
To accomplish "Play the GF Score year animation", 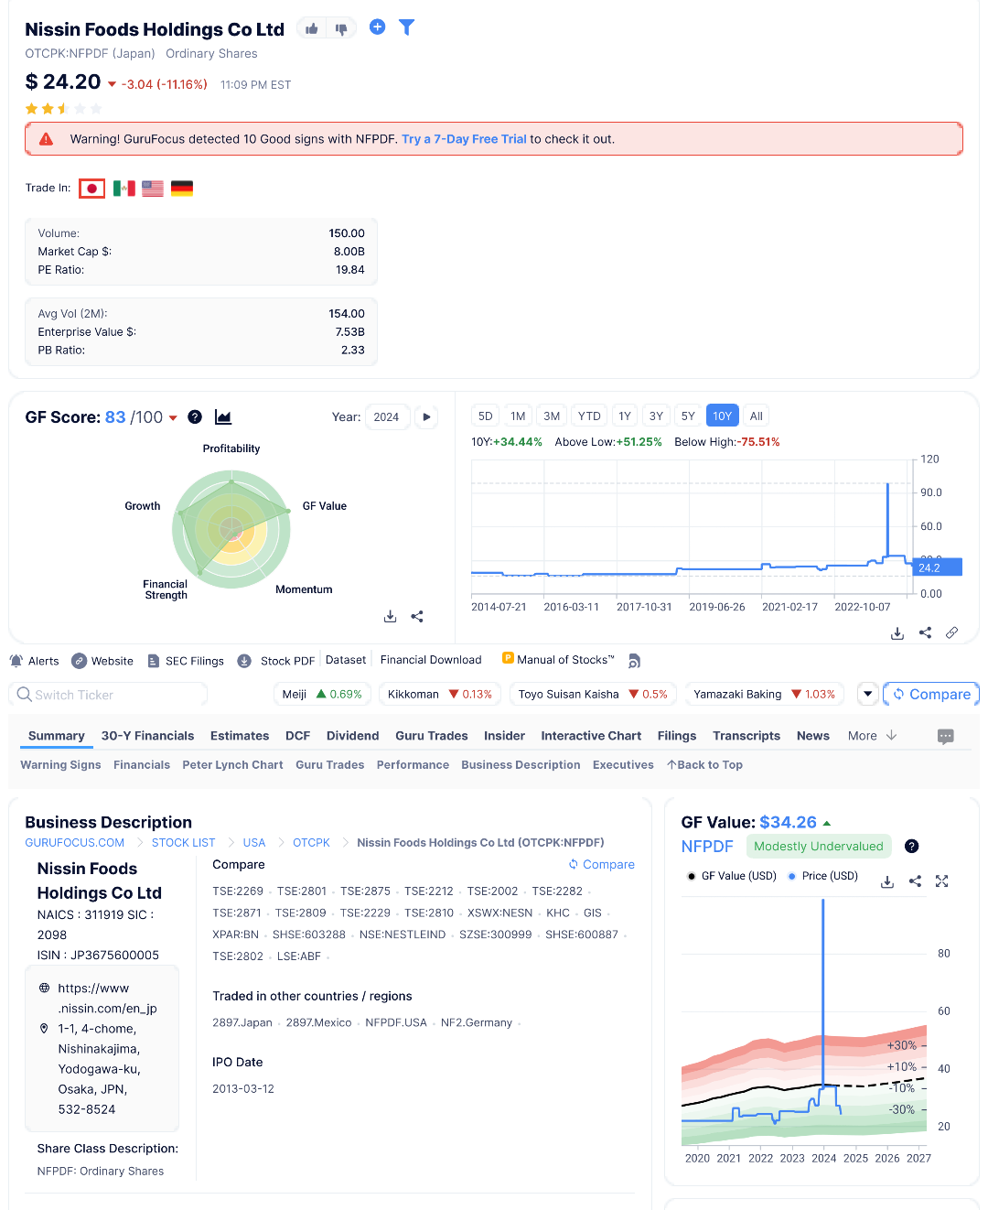I will (x=426, y=417).
